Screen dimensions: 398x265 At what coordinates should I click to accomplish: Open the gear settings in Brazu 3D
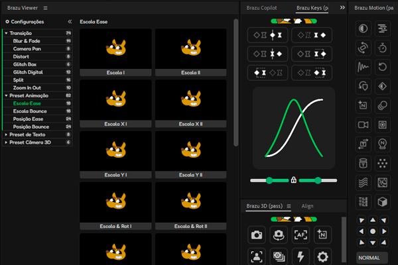coord(322,256)
